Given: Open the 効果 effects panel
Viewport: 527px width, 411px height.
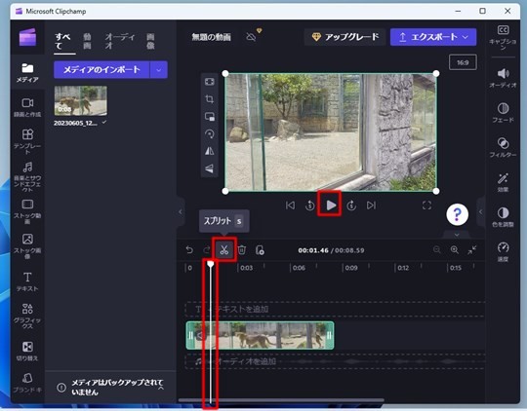Looking at the screenshot, I should point(503,182).
